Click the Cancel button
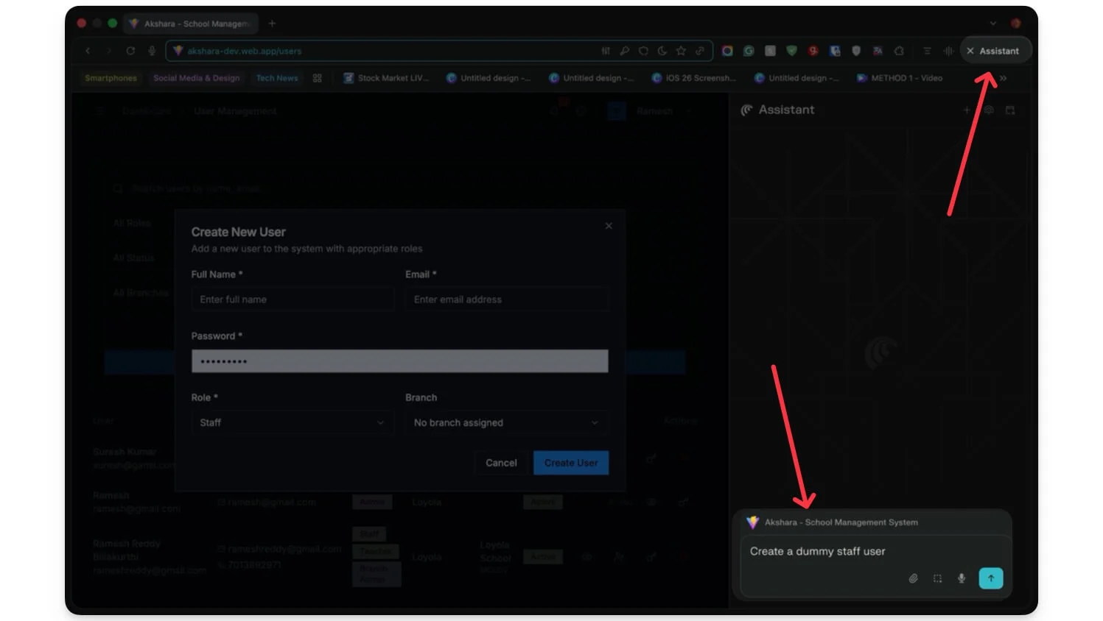 coord(501,463)
